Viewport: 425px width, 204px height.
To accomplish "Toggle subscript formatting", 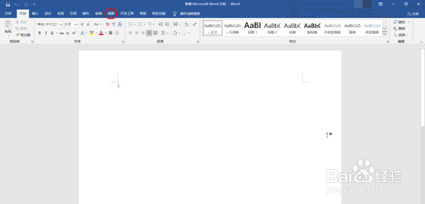I will coord(68,33).
